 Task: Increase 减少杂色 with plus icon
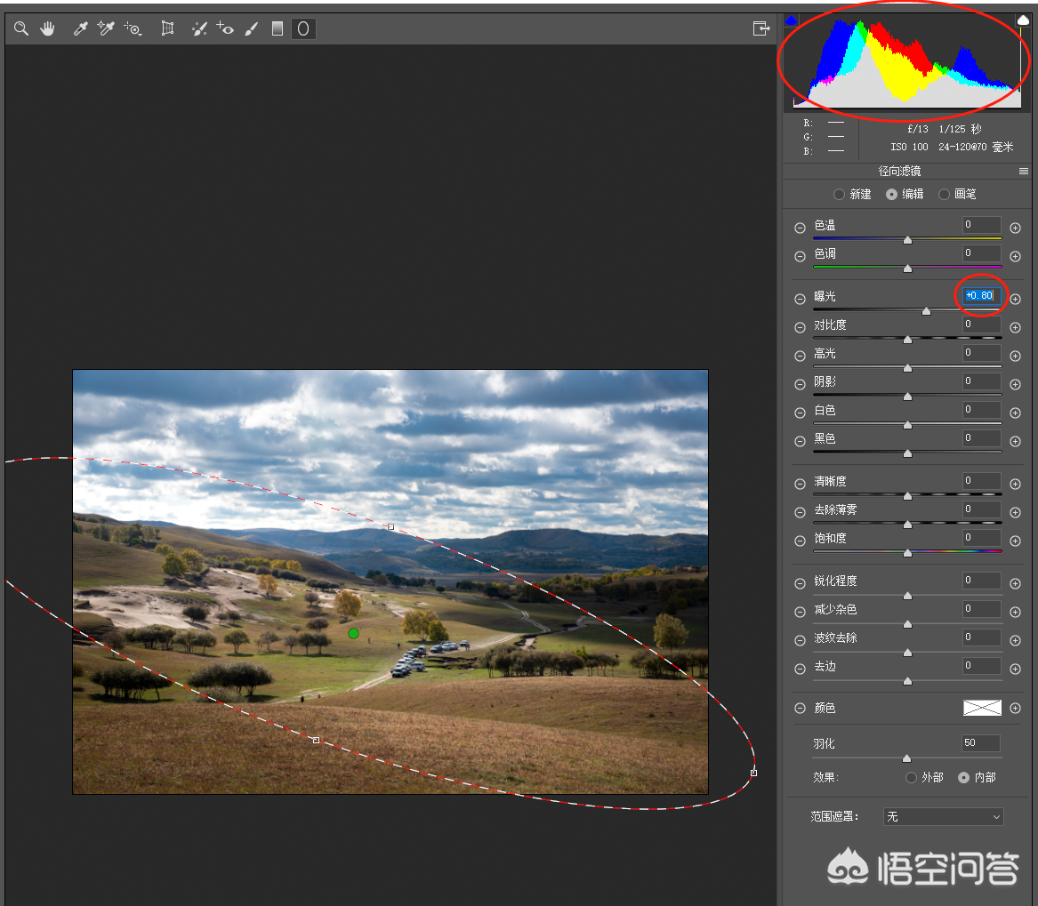(x=1016, y=613)
